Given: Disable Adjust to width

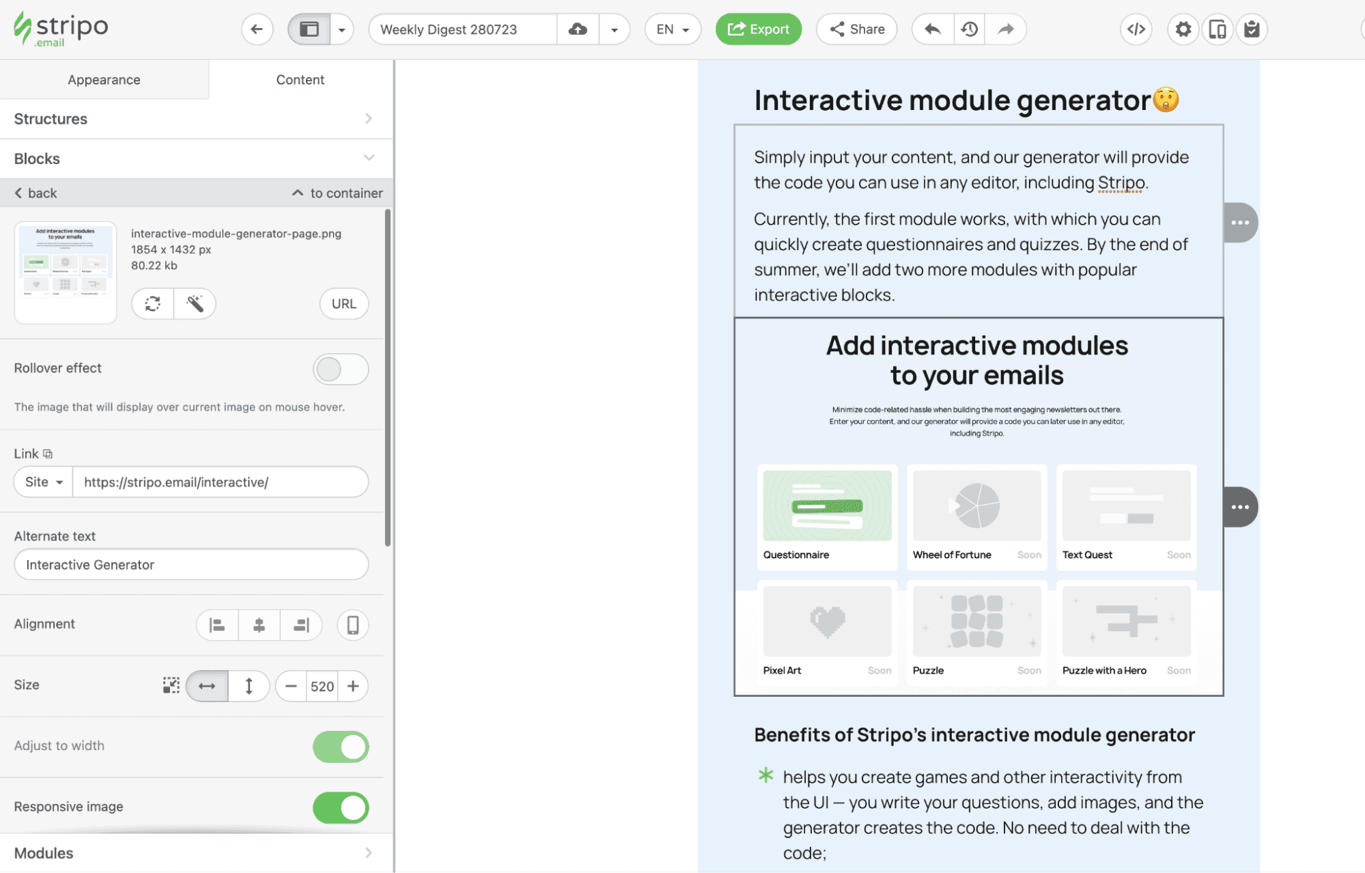Looking at the screenshot, I should click(x=340, y=746).
